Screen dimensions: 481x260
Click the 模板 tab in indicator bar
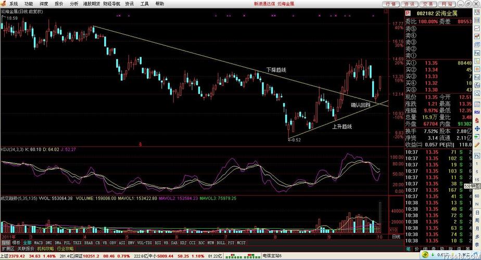coord(16,242)
